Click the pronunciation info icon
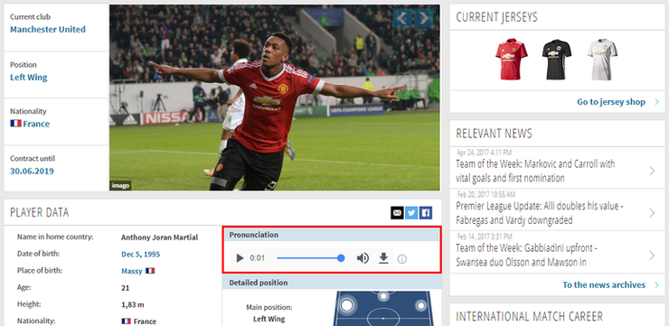Image resolution: width=669 pixels, height=326 pixels. click(x=402, y=258)
